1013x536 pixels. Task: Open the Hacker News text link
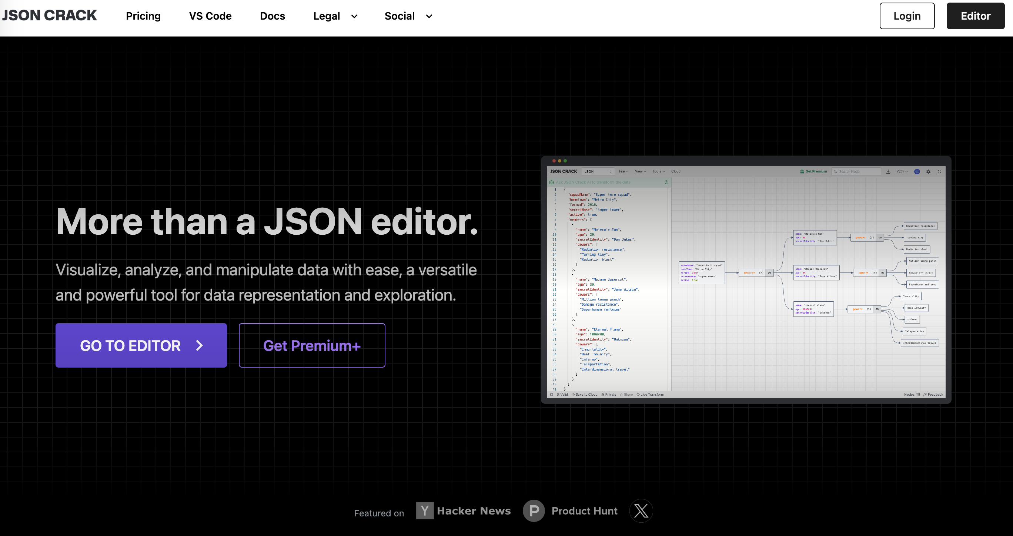474,510
